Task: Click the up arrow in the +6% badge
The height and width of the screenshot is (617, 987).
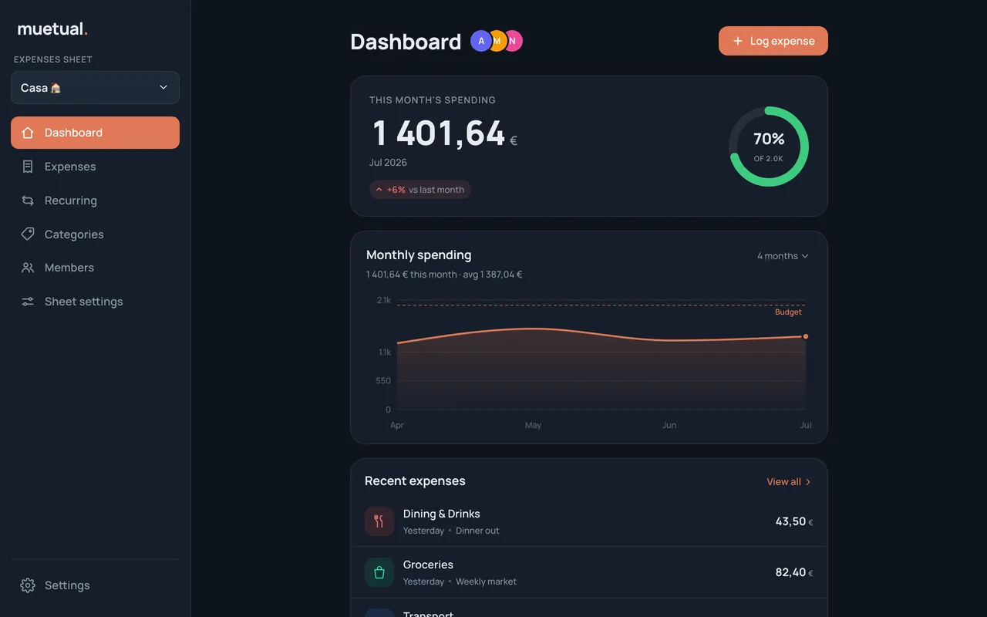Action: 379,190
